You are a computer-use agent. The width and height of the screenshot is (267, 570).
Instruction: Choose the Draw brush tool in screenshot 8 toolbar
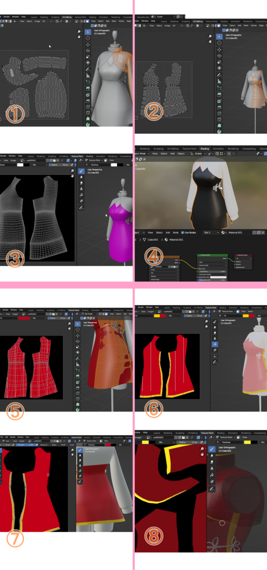pyautogui.click(x=212, y=449)
